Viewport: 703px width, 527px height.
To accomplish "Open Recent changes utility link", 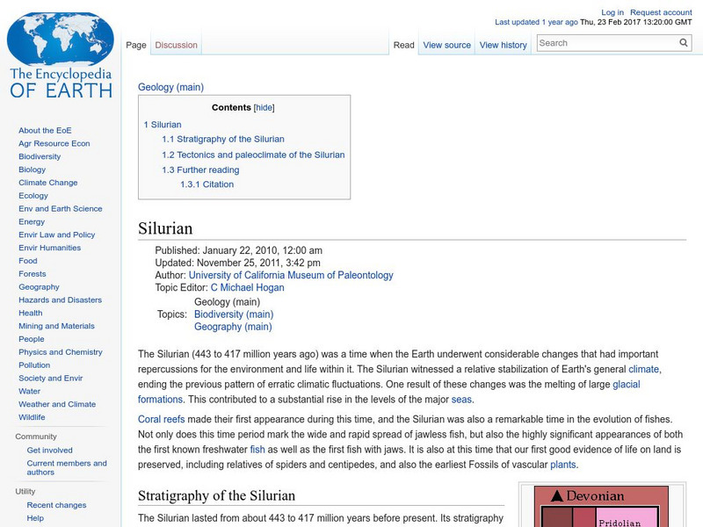I will (56, 505).
